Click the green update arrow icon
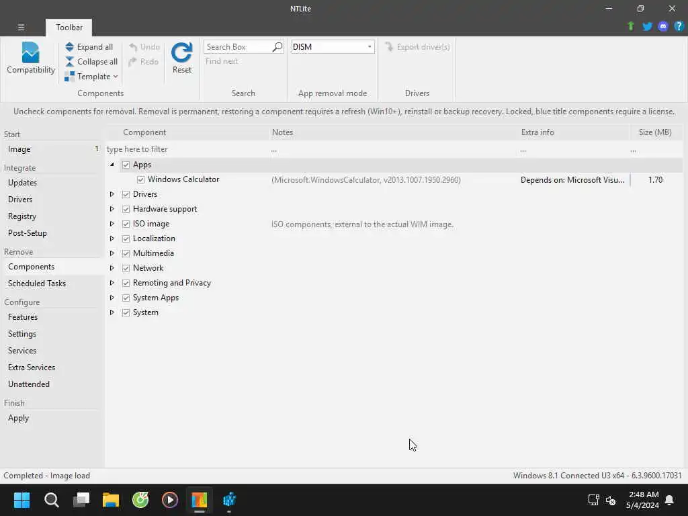The image size is (688, 516). (631, 26)
